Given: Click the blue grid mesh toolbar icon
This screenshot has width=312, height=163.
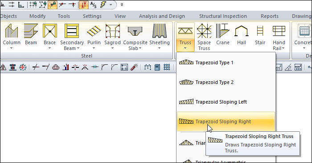Looking at the screenshot, I should pos(167,67).
